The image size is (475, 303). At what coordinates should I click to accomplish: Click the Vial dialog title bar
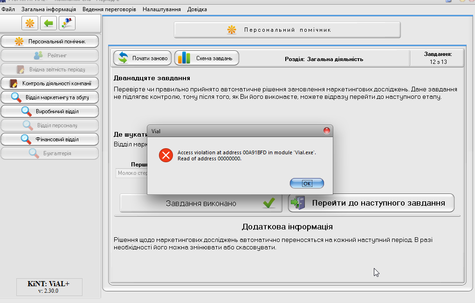pos(240,131)
